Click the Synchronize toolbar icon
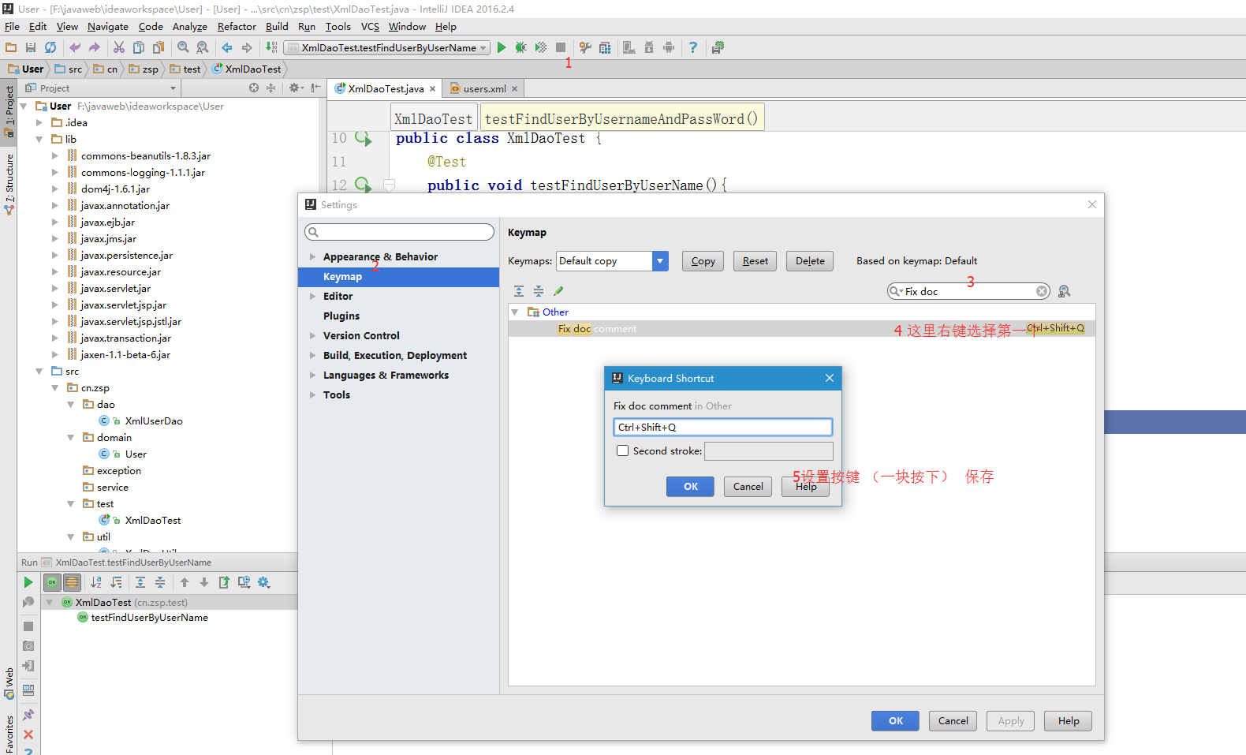The width and height of the screenshot is (1246, 755). coord(50,47)
